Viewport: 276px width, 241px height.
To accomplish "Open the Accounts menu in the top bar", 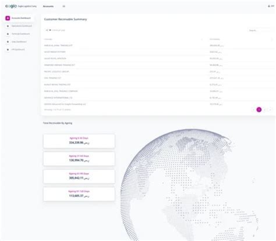I will pyautogui.click(x=48, y=6).
